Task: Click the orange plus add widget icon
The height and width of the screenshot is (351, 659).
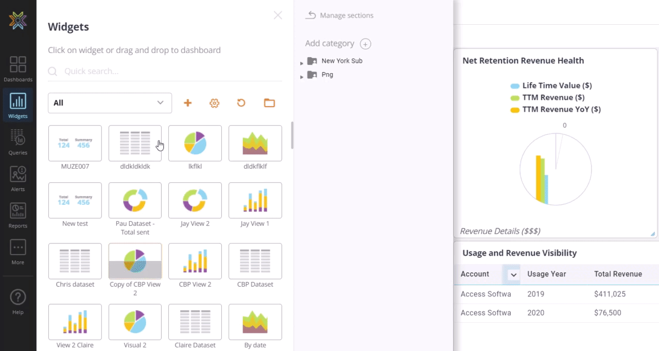Action: coord(188,103)
